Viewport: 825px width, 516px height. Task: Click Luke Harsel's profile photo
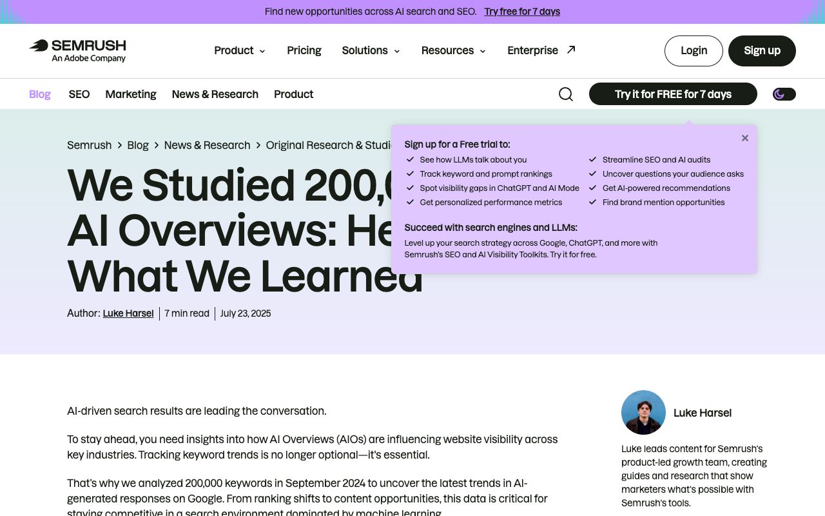(x=643, y=412)
